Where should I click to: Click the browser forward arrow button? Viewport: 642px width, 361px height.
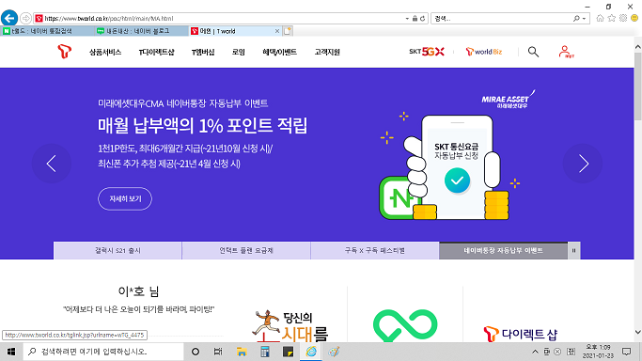pos(25,19)
